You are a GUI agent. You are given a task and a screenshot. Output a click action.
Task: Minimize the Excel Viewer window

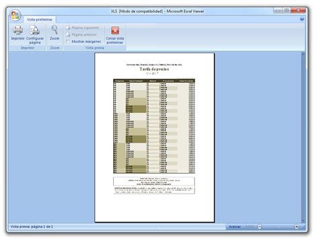[x=278, y=11]
